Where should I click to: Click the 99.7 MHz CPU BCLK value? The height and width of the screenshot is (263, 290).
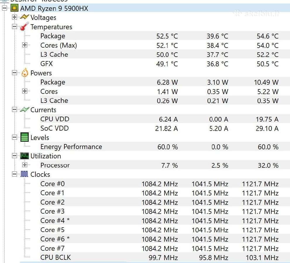[x=163, y=258]
